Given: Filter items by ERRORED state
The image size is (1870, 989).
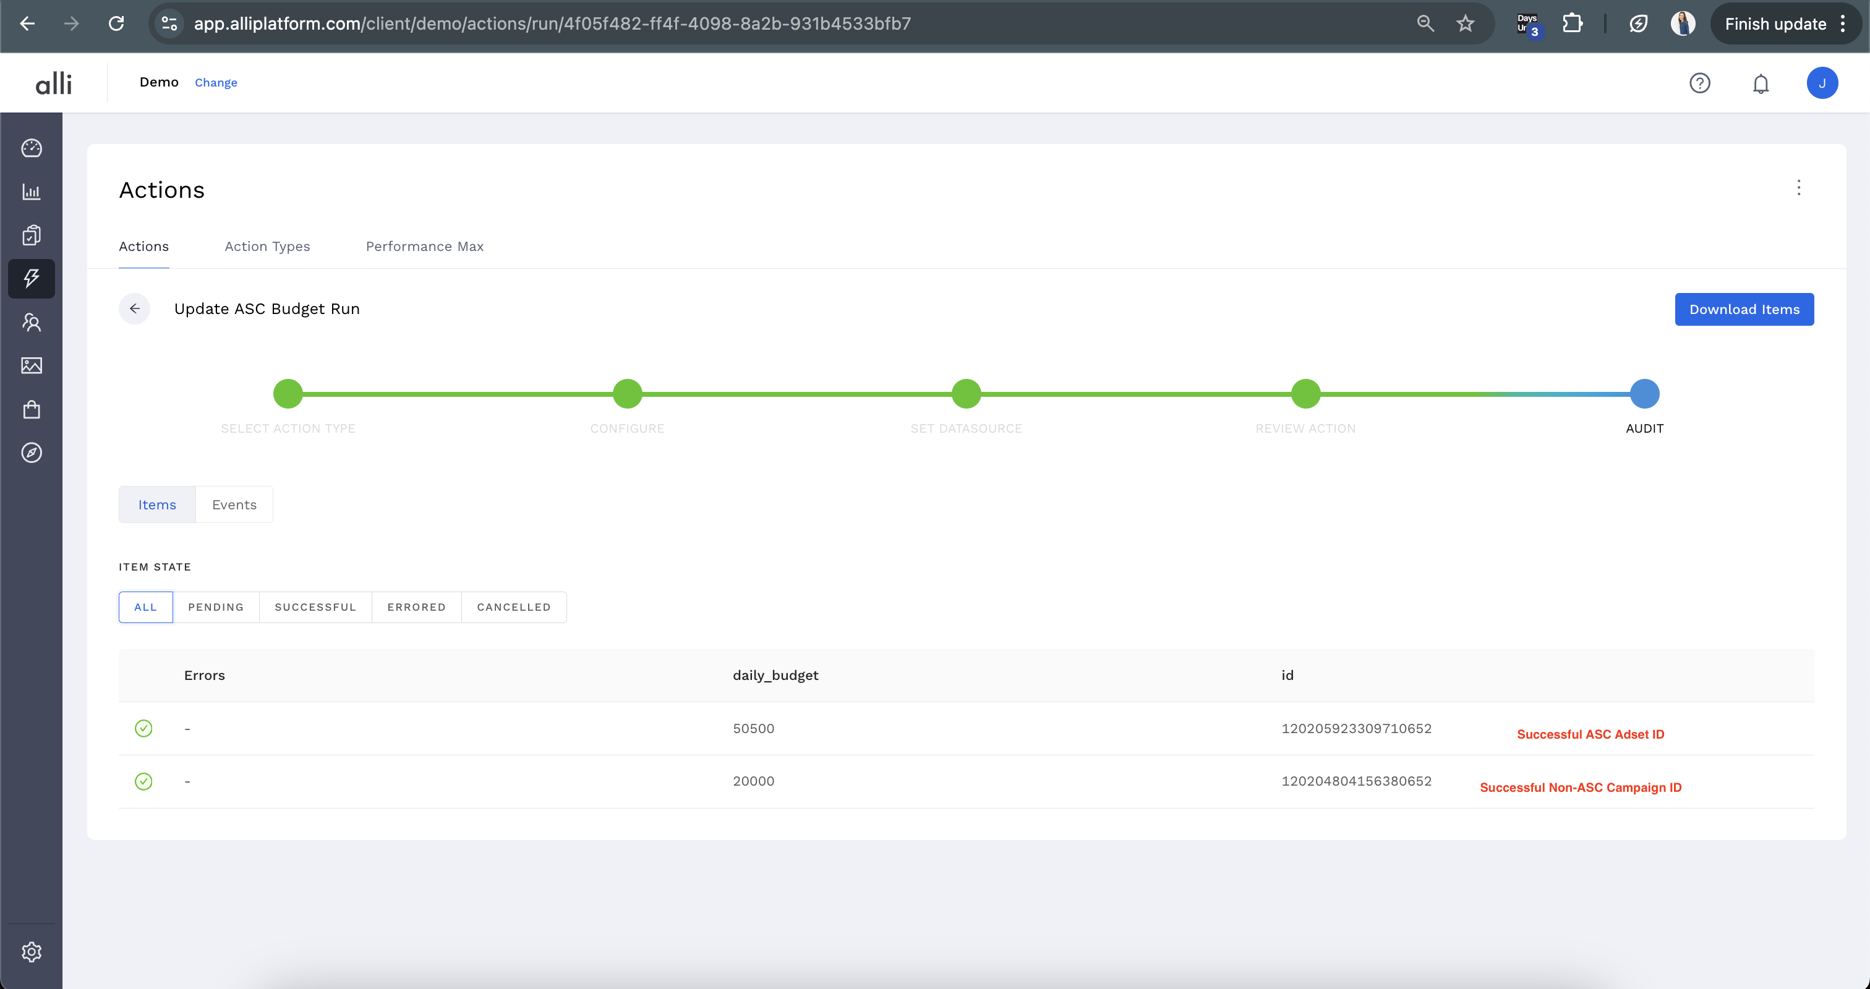Looking at the screenshot, I should click(x=416, y=606).
